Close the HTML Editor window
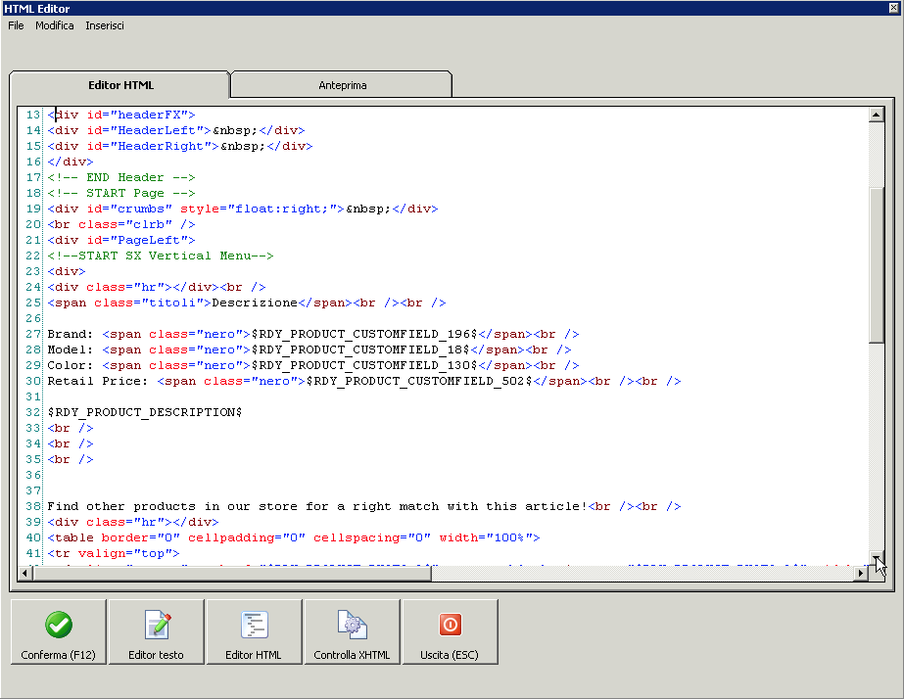This screenshot has height=699, width=904. (893, 8)
